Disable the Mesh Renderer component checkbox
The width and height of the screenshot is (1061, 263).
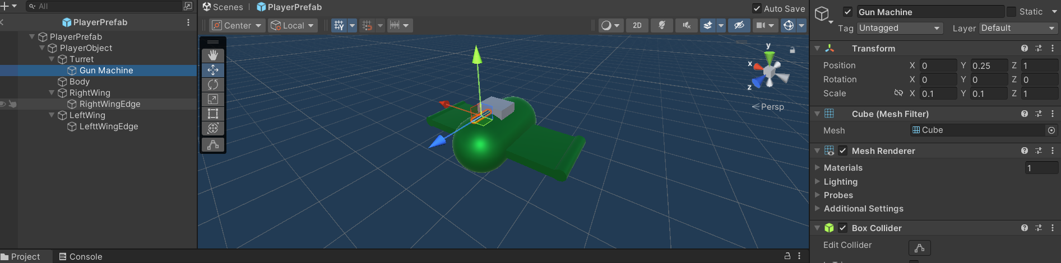843,151
